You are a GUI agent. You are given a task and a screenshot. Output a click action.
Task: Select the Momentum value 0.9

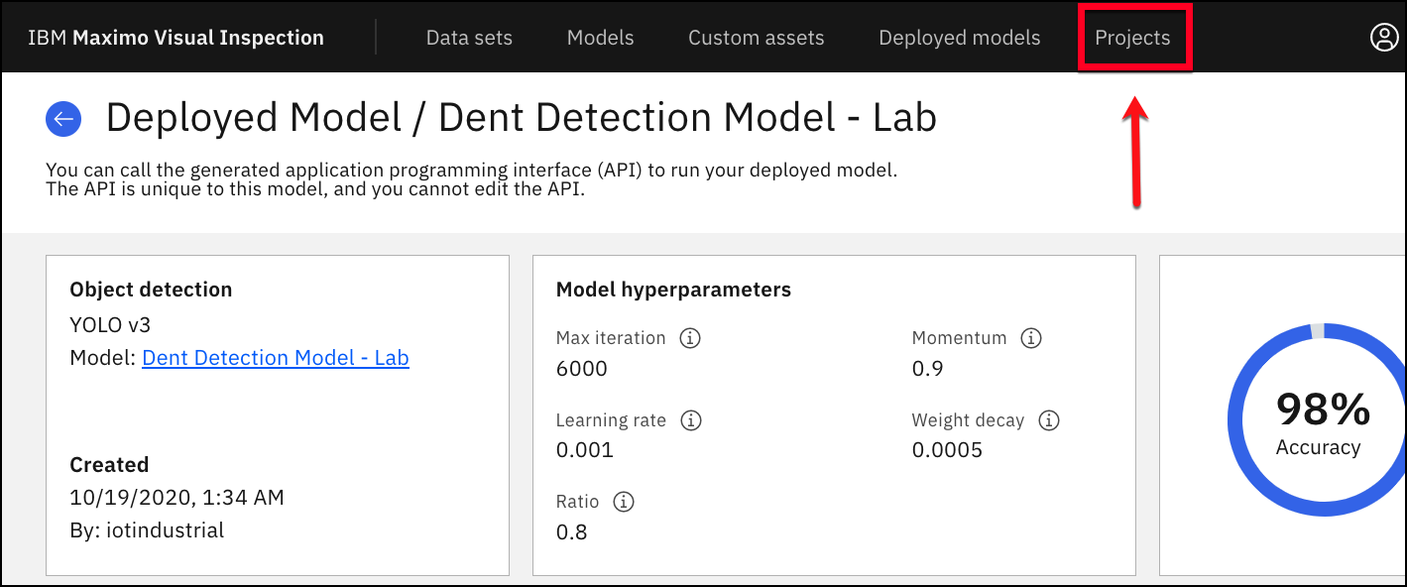click(928, 369)
